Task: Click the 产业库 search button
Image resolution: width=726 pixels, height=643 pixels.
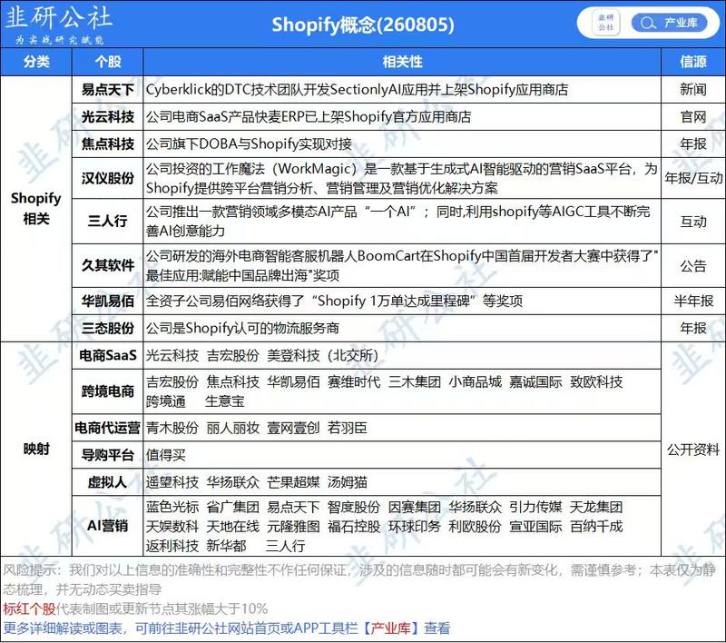Action: click(x=669, y=23)
